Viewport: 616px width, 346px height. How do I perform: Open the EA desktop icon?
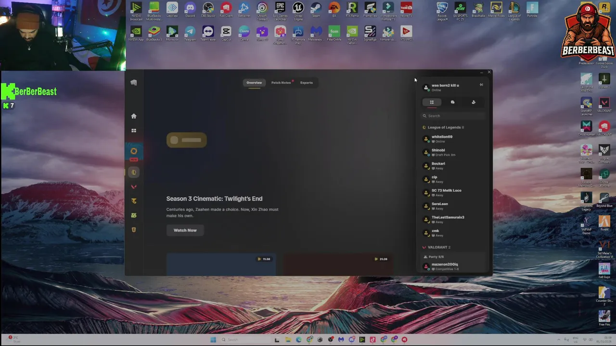pyautogui.click(x=334, y=11)
